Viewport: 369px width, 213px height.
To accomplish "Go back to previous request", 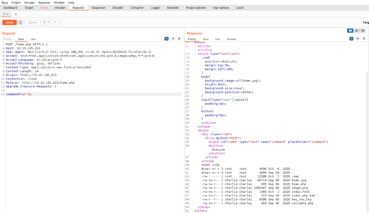I will (44, 22).
